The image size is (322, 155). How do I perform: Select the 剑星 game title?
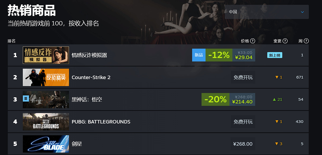click(x=77, y=144)
